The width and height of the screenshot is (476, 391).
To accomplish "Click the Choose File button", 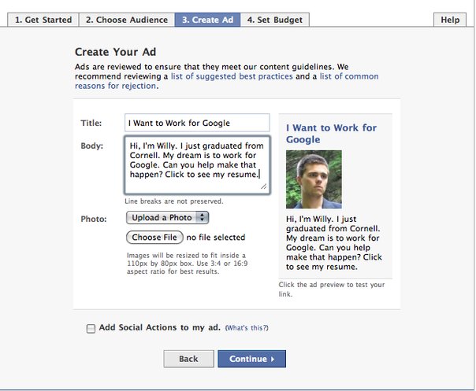I will point(154,238).
